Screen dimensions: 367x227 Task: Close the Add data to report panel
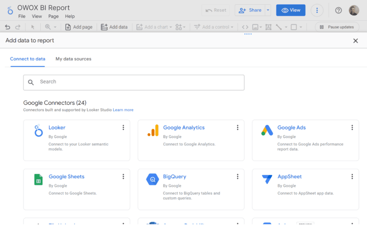pos(355,40)
